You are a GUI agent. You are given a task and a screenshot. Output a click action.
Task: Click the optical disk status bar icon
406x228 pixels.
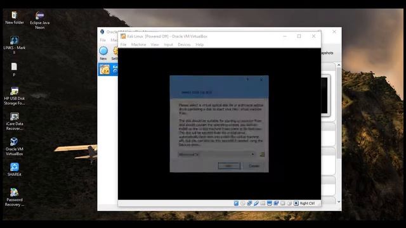pyautogui.click(x=242, y=203)
